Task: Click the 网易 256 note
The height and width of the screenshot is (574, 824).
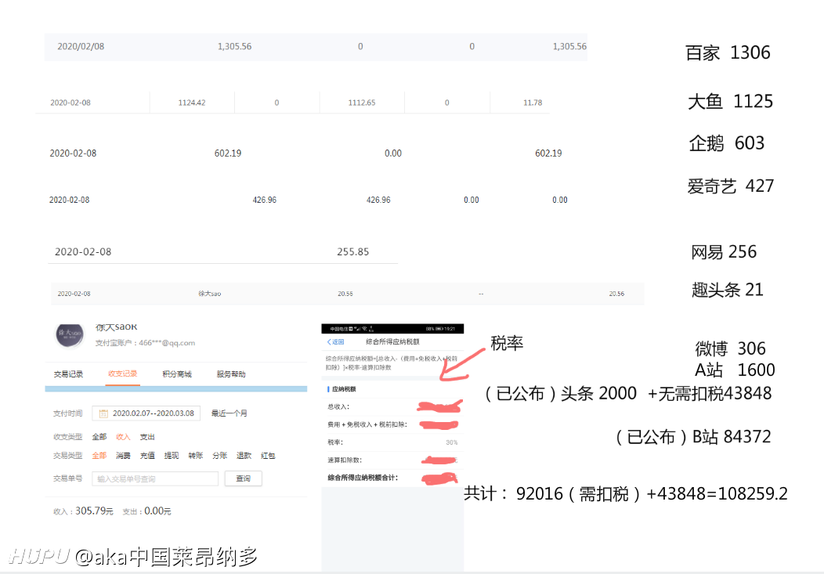Action: 724,252
